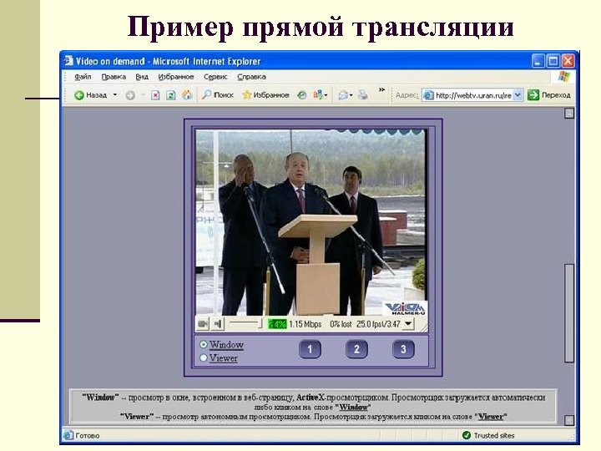The height and width of the screenshot is (451, 601).
Task: Go to the Home page icon
Action: 187,95
